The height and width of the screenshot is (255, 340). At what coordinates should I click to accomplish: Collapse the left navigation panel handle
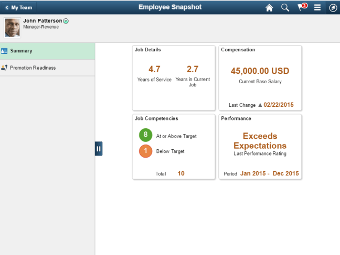click(99, 149)
